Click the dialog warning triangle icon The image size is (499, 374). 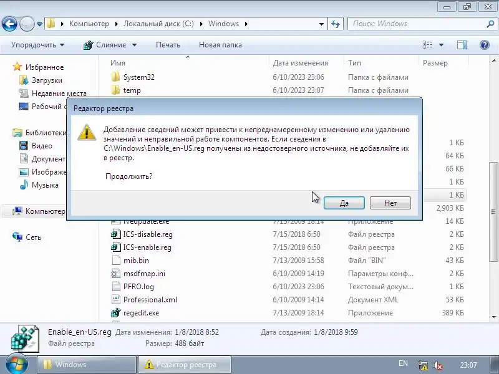87,132
